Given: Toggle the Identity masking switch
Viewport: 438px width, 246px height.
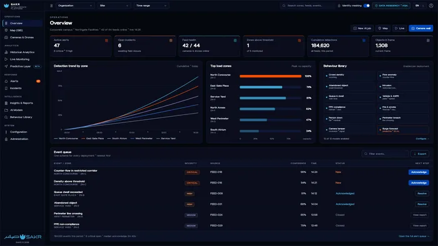Looking at the screenshot, I should point(367,6).
